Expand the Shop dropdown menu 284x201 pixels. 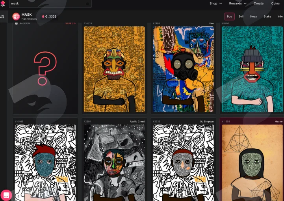[215, 4]
